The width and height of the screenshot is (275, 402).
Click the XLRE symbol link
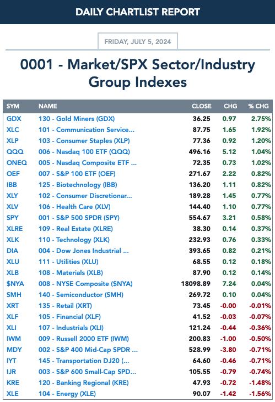14,229
